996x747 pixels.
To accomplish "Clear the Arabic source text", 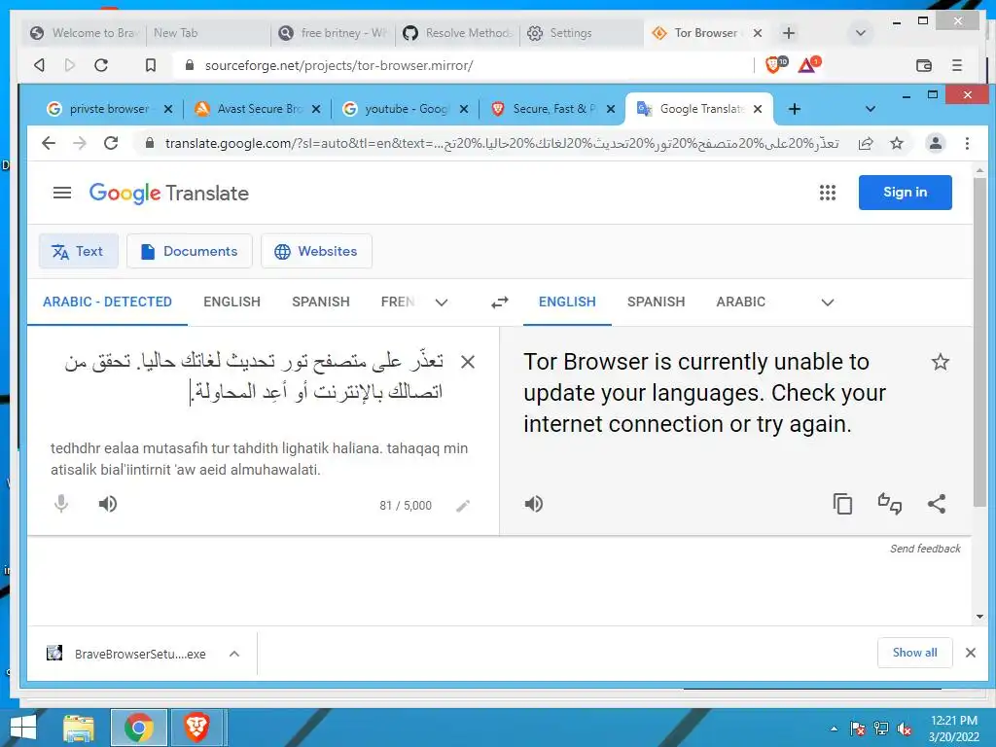I will click(468, 362).
